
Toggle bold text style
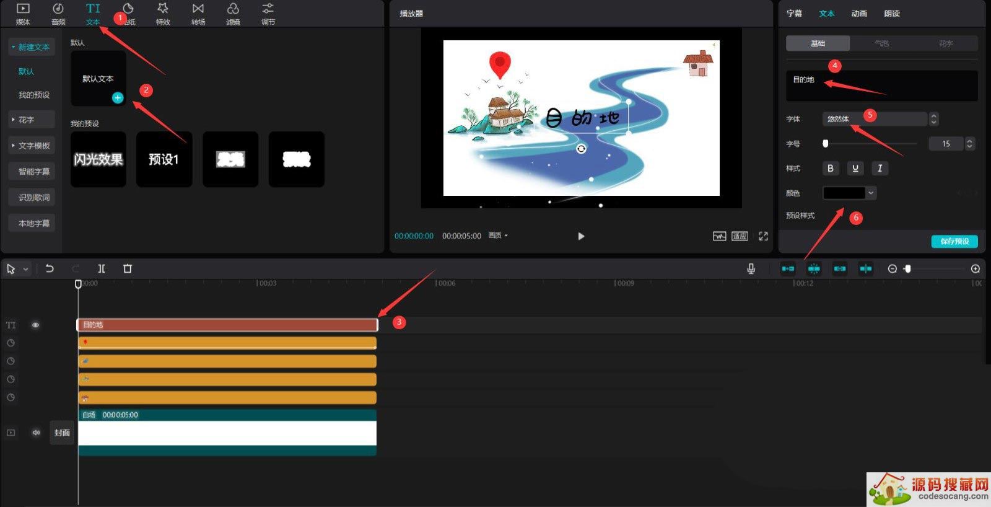point(830,168)
